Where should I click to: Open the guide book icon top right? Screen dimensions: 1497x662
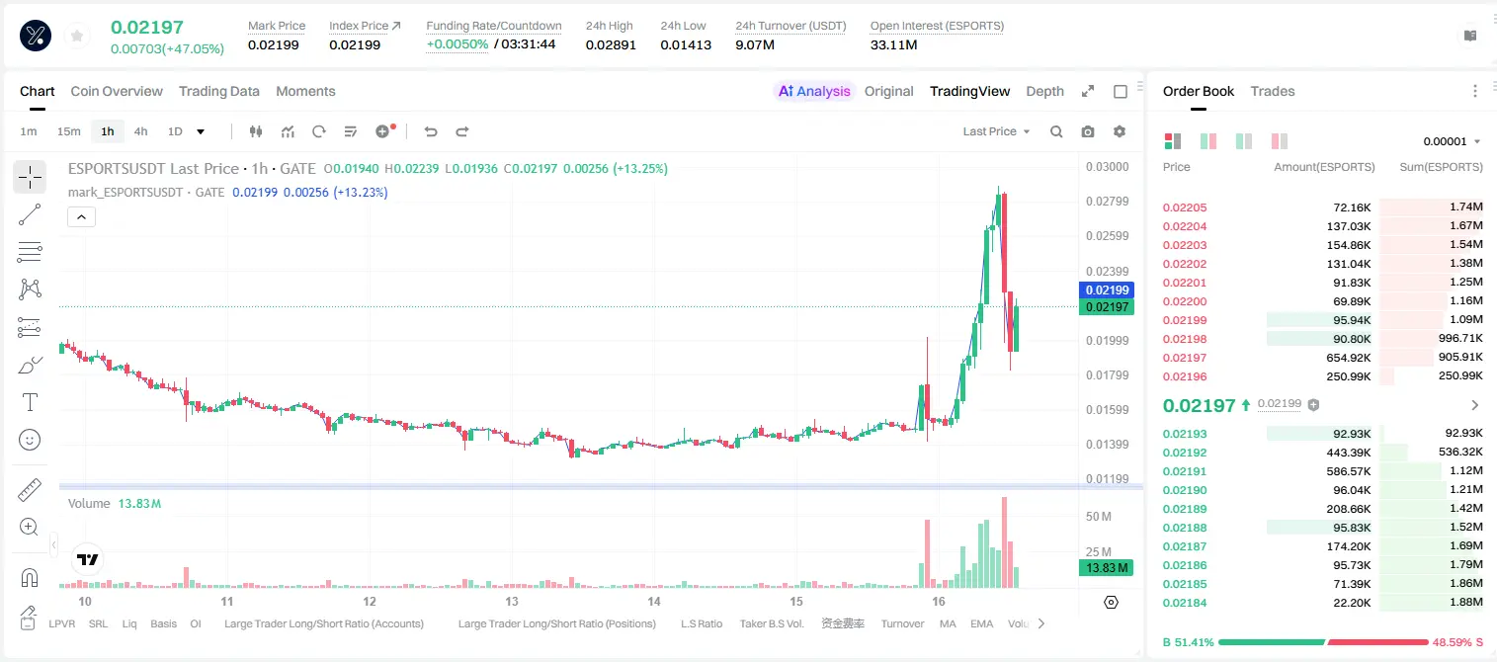(x=1470, y=36)
